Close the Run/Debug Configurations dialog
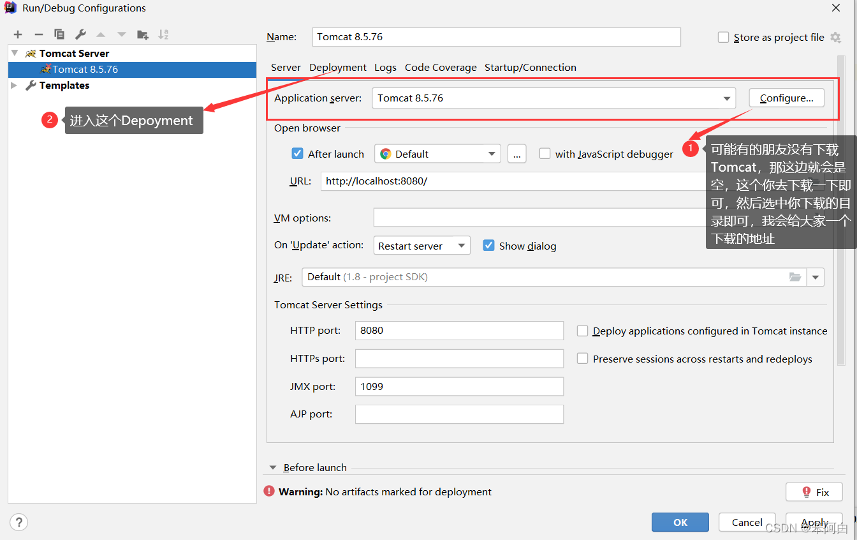The width and height of the screenshot is (857, 540). (x=836, y=8)
